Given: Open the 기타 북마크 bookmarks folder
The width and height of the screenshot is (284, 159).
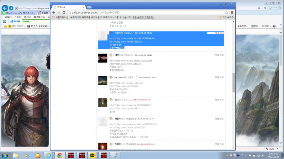Looking at the screenshot, I should (x=228, y=17).
